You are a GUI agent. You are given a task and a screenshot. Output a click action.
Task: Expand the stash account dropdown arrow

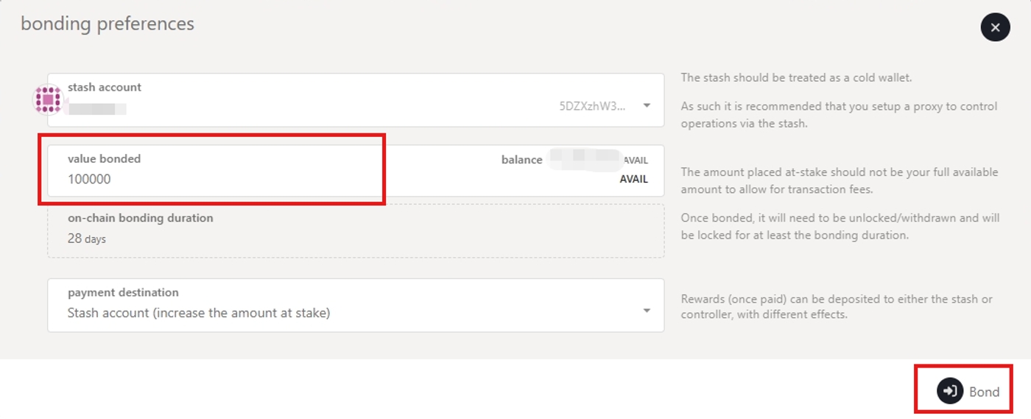point(647,105)
